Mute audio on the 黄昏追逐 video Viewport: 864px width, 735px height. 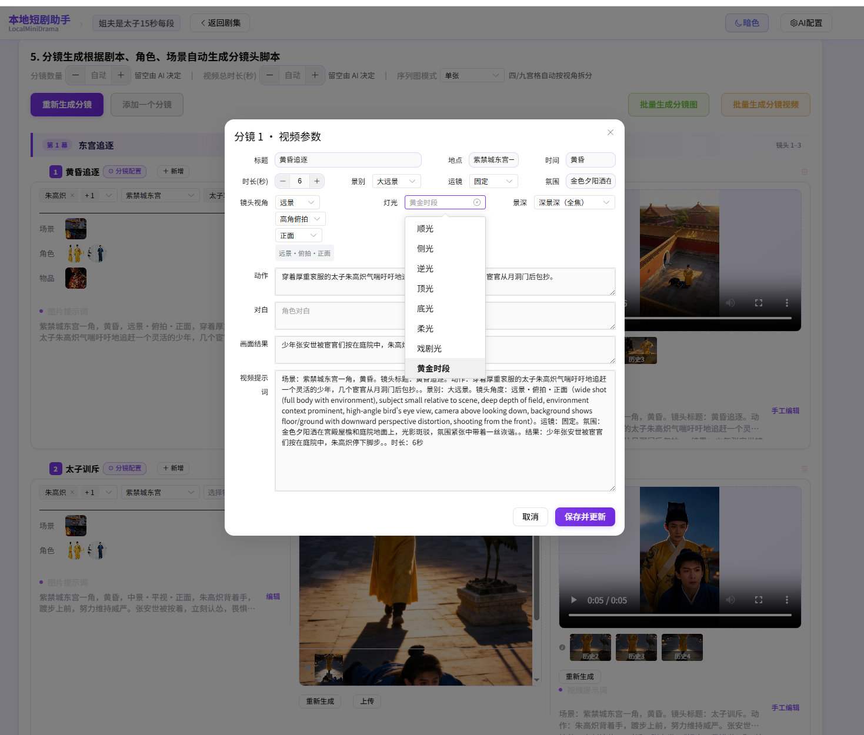coord(730,302)
